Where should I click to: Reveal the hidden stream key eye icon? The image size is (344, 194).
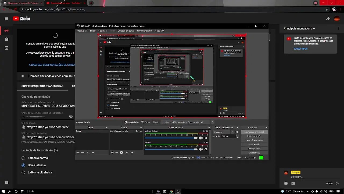tap(71, 117)
